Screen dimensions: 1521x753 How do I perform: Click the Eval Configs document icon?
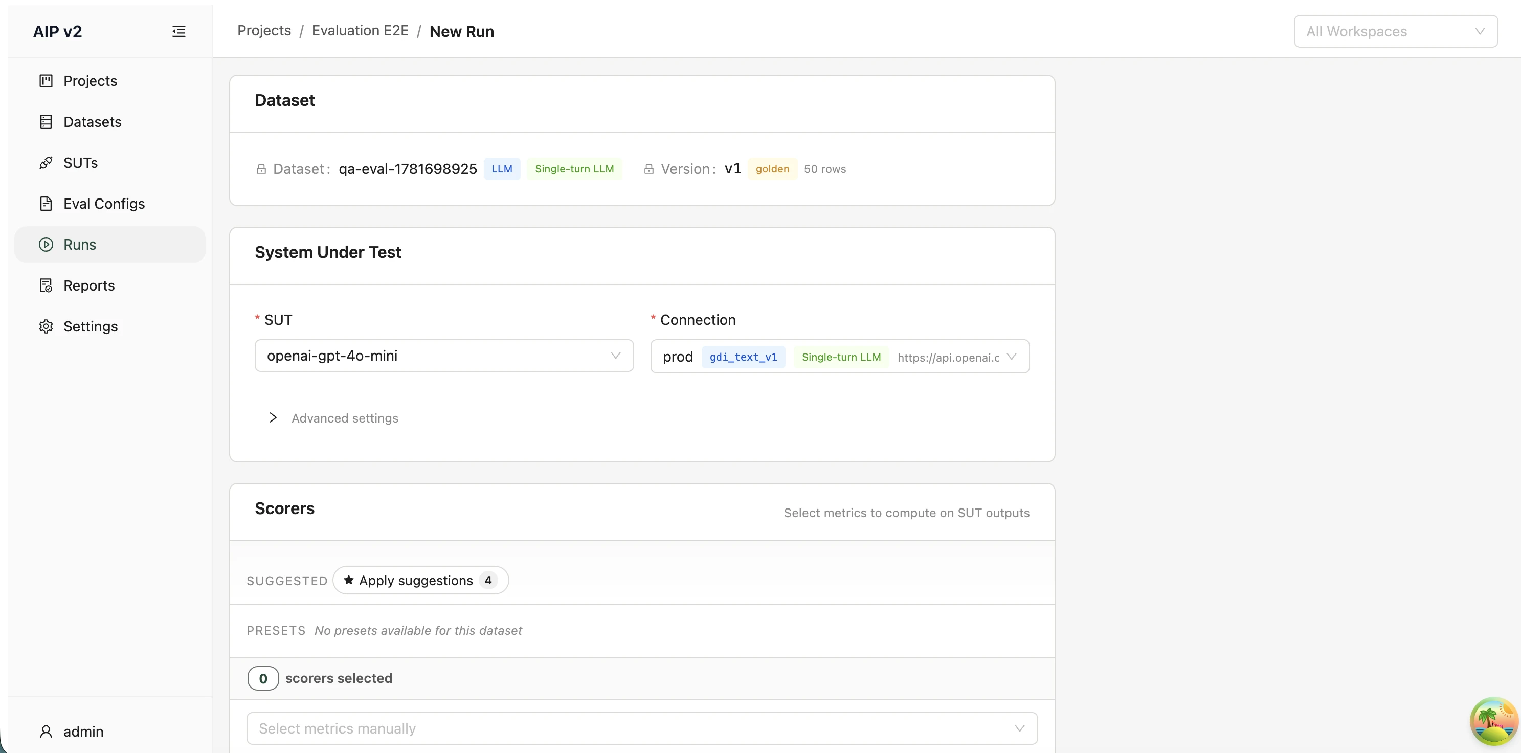[x=46, y=204]
